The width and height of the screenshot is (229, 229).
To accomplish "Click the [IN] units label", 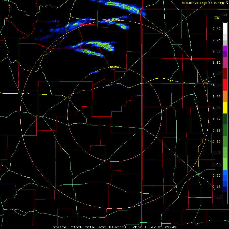I will pos(217,18).
